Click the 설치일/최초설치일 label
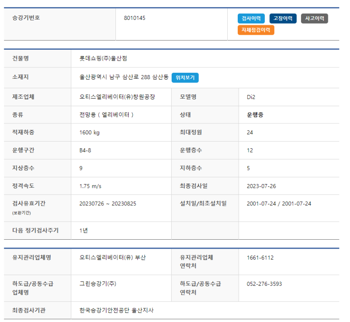 [203, 204]
